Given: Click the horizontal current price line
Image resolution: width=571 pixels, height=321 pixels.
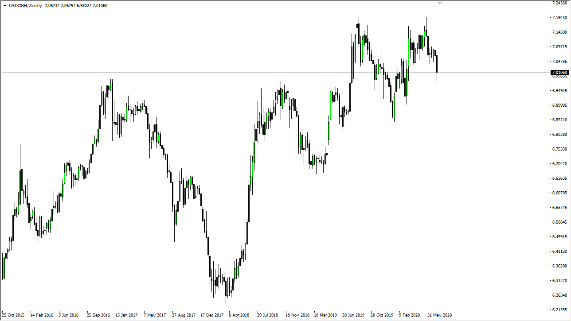Looking at the screenshot, I should (x=266, y=71).
